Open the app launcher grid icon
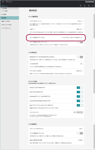 [x=3, y=2]
